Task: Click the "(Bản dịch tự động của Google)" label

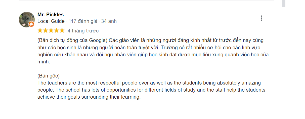Action: [72, 41]
